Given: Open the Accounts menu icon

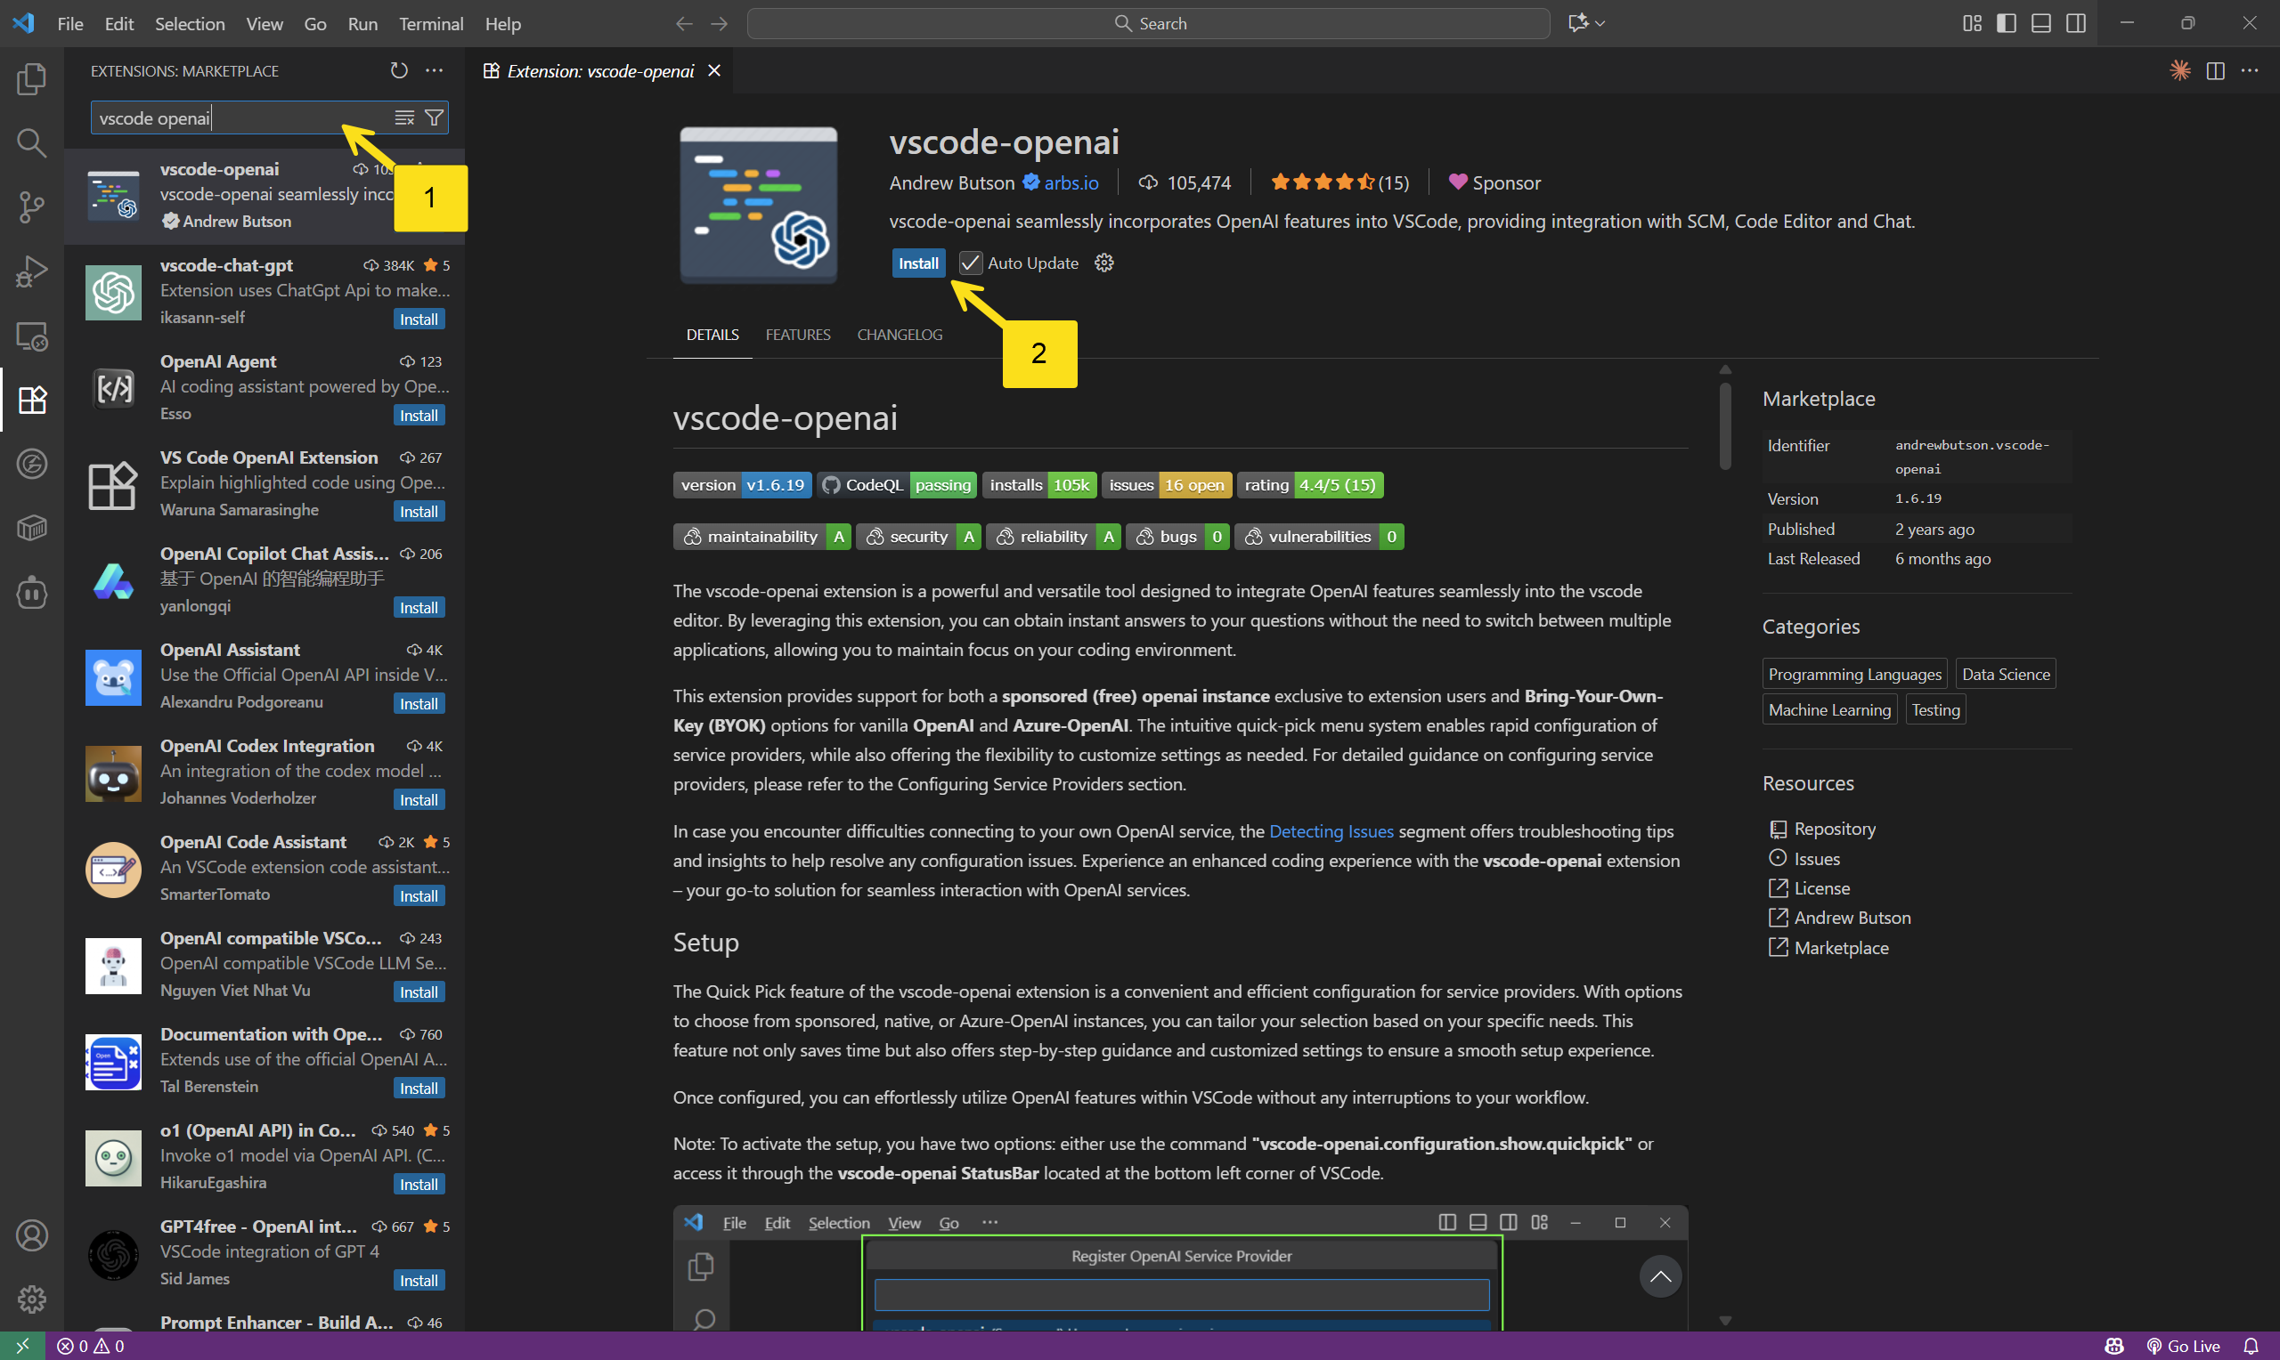Looking at the screenshot, I should pos(32,1235).
